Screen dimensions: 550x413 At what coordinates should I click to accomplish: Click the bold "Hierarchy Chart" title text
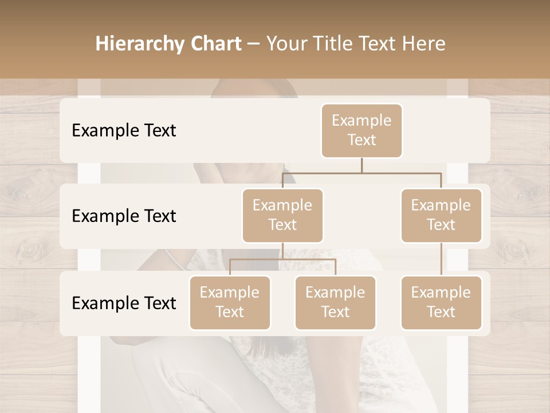(x=168, y=44)
